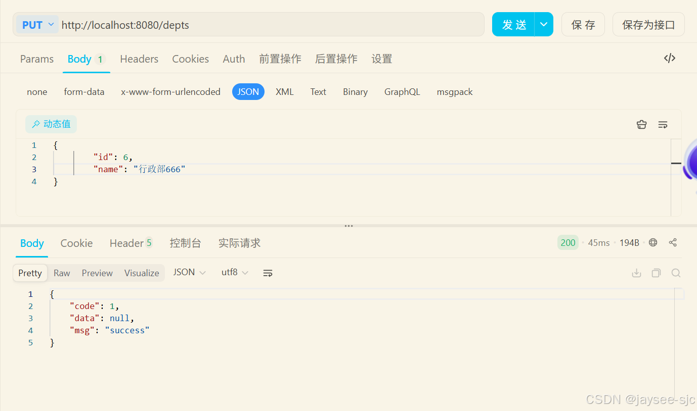Click the "name": "行政部666" line
Viewport: 697px width, 411px height.
[x=140, y=169]
